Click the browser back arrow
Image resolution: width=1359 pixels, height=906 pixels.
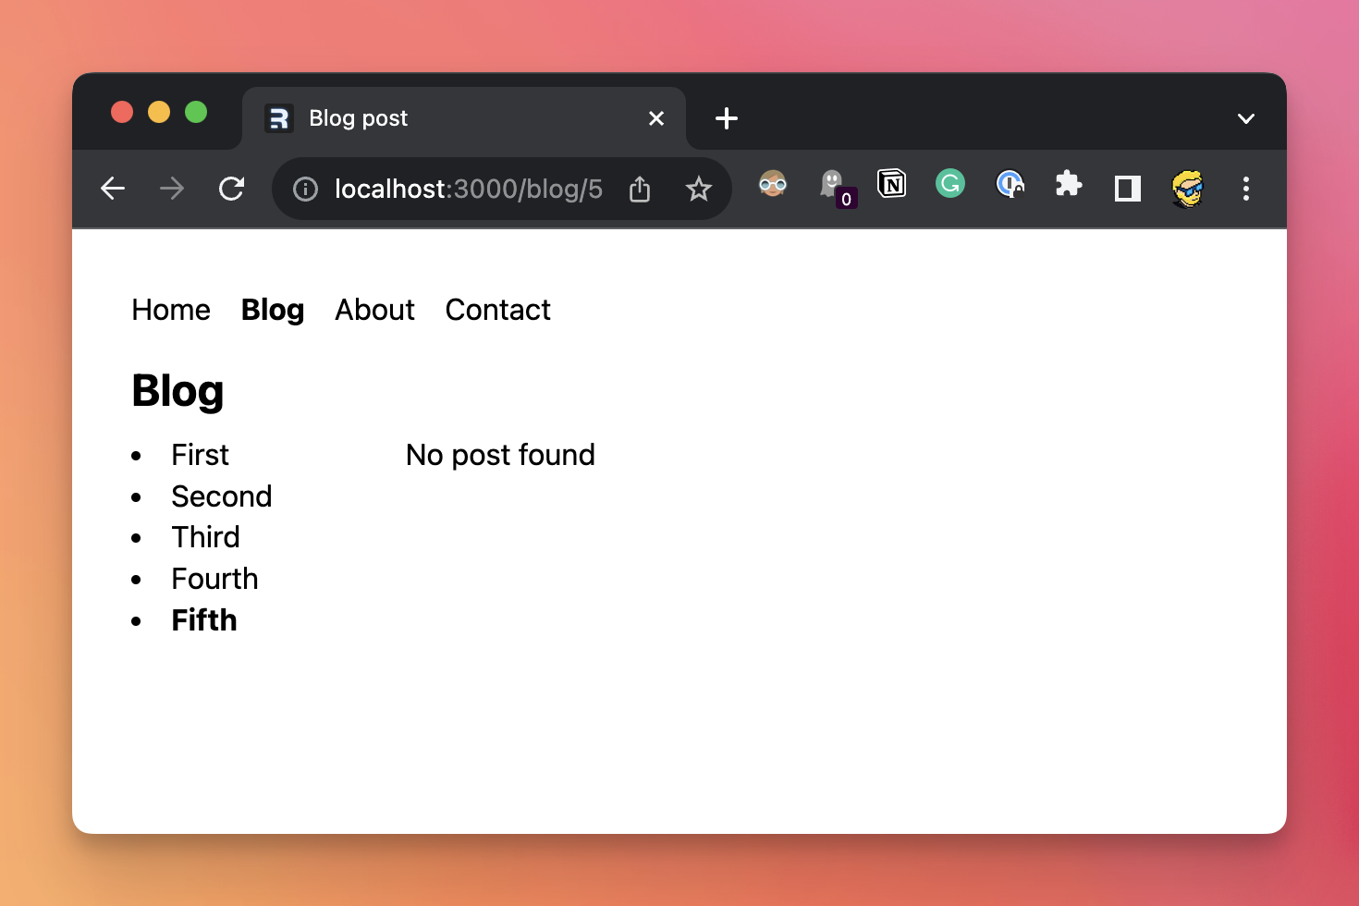pos(113,189)
